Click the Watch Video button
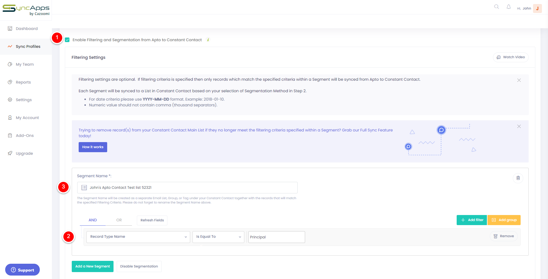 pyautogui.click(x=511, y=57)
